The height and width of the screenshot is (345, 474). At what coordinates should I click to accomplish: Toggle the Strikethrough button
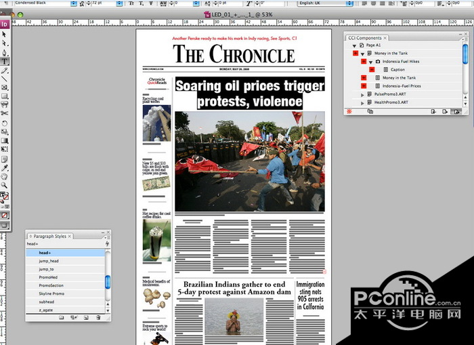[151, 3]
